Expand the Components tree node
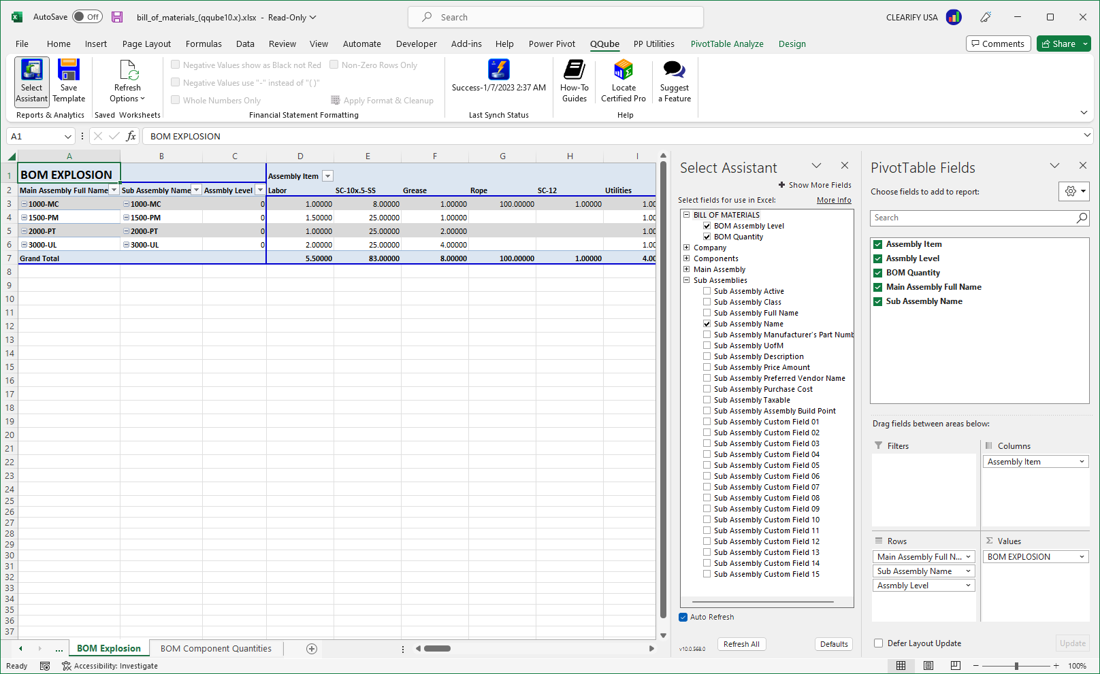The height and width of the screenshot is (674, 1100). [x=685, y=258]
